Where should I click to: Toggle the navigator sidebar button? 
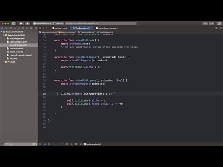13,24
